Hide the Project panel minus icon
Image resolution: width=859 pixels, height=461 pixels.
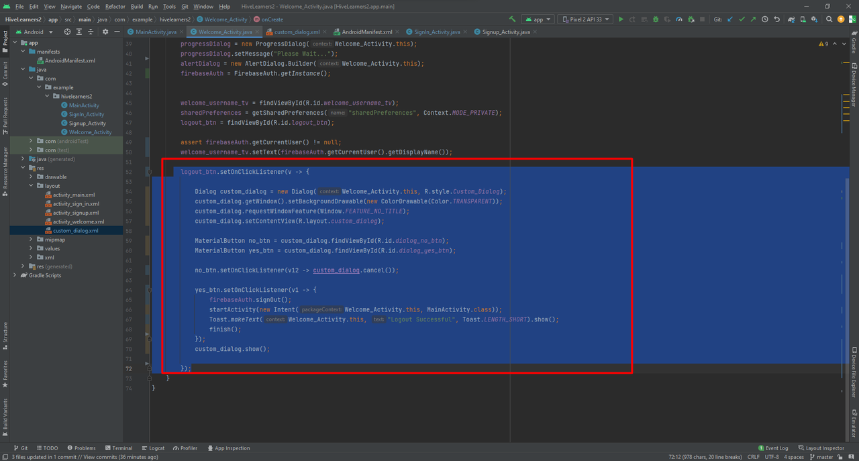(x=116, y=32)
